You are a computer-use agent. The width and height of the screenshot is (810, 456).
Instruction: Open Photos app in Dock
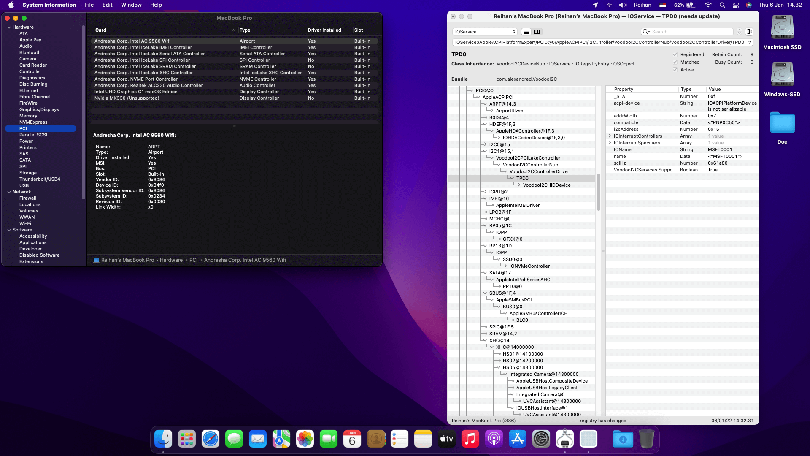point(305,439)
